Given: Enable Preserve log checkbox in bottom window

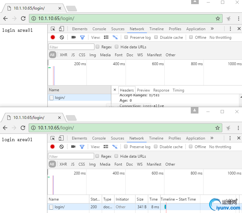Looking at the screenshot, I should point(126,147).
